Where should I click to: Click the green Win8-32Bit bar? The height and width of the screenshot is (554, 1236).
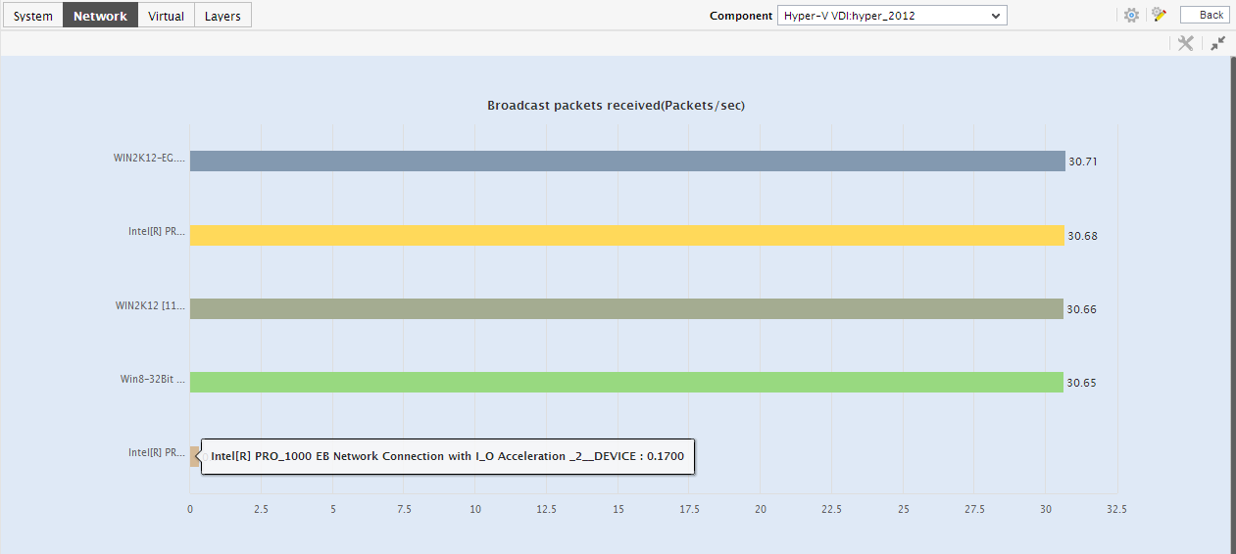click(x=626, y=382)
